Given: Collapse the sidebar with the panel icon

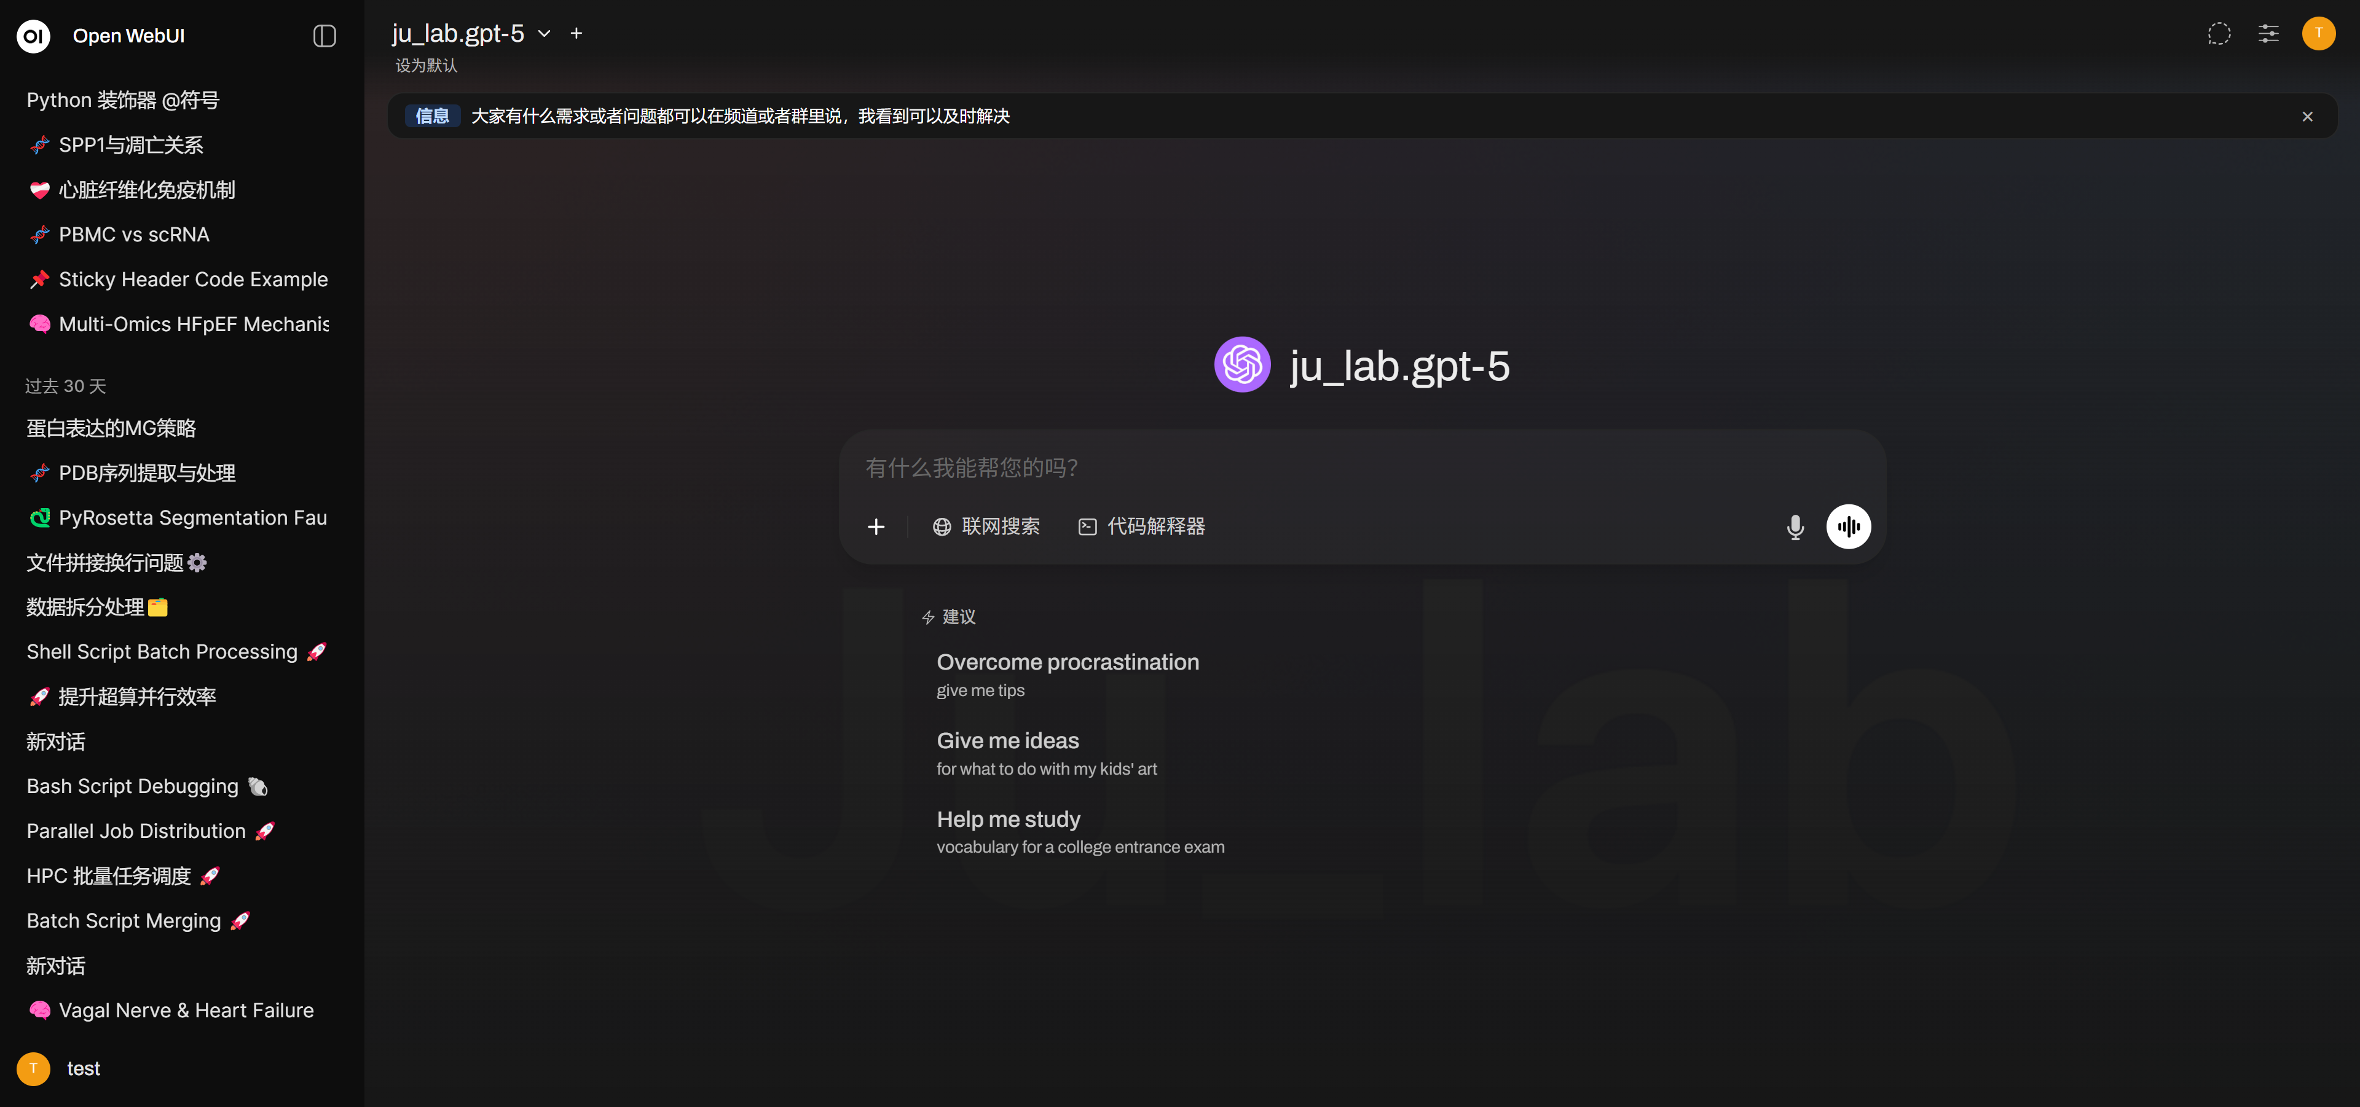Looking at the screenshot, I should click(324, 36).
